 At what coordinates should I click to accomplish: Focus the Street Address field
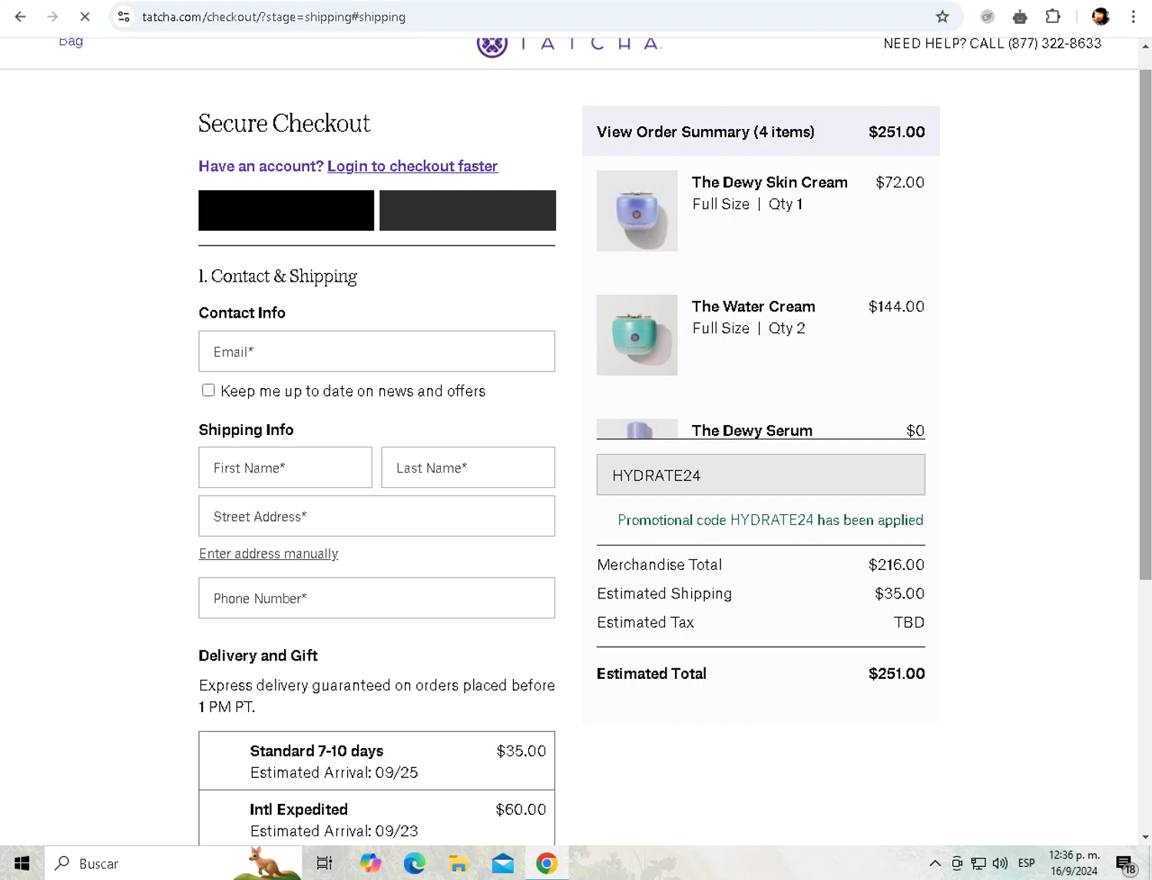pos(376,516)
